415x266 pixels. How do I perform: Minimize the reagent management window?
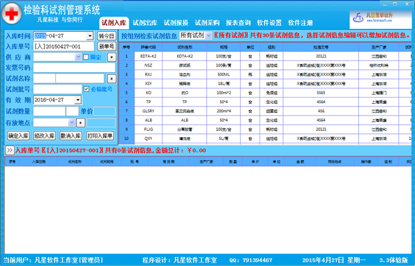click(x=385, y=4)
